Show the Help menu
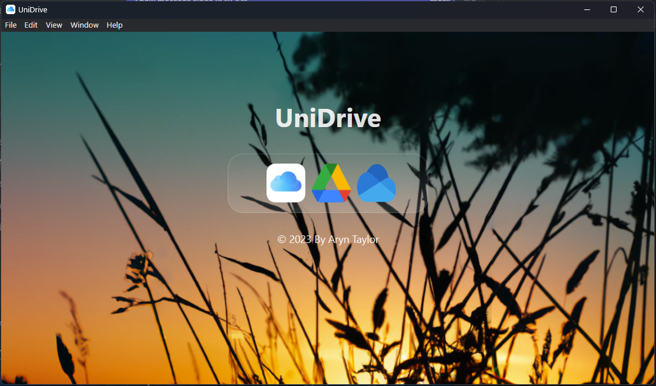 (115, 25)
